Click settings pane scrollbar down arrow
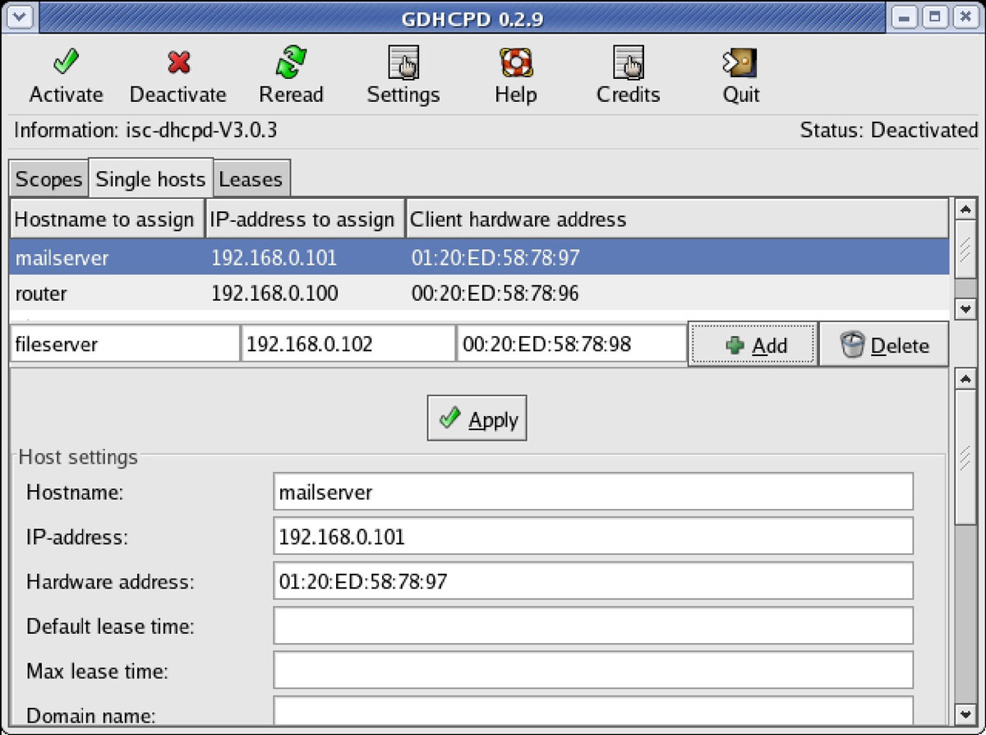The image size is (986, 735). tap(965, 714)
